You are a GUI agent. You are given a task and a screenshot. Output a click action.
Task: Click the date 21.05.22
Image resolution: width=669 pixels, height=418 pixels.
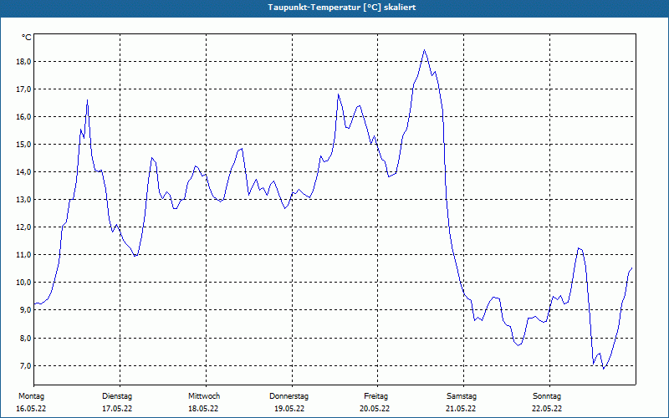(x=461, y=409)
